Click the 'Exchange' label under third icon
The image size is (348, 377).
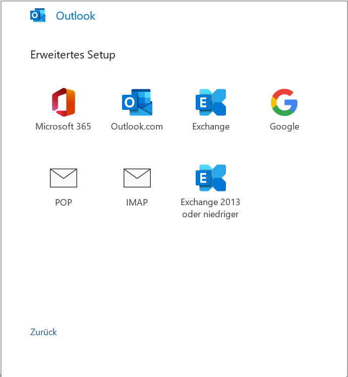click(x=210, y=127)
